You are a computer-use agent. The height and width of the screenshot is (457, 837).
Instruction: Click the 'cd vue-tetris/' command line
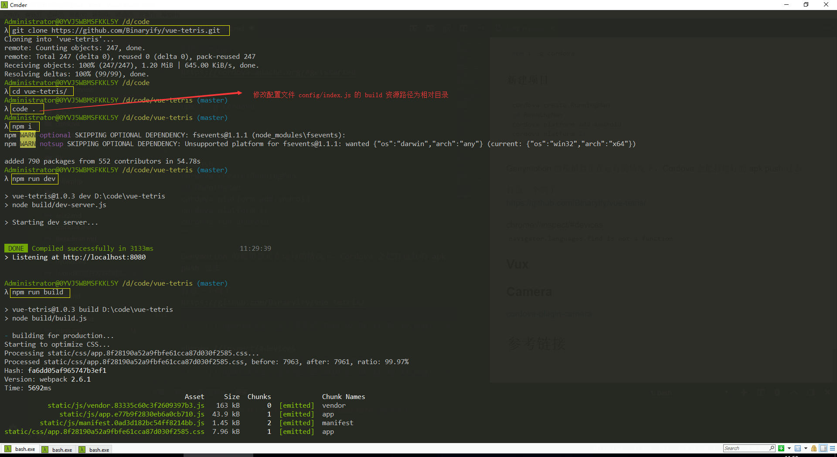40,92
